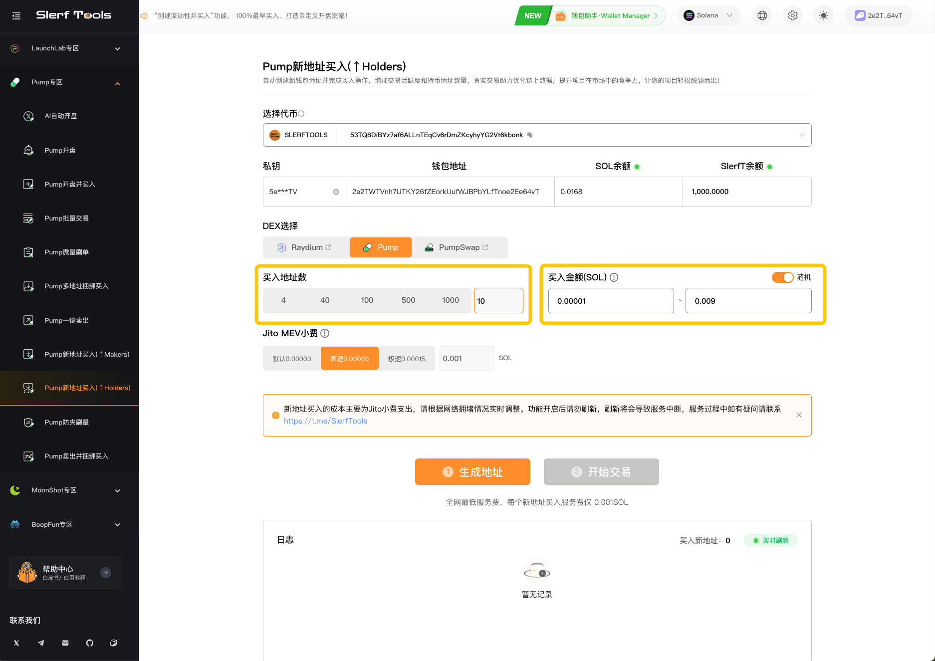This screenshot has width=935, height=661.
Task: Open the settings gear icon
Action: tap(793, 15)
